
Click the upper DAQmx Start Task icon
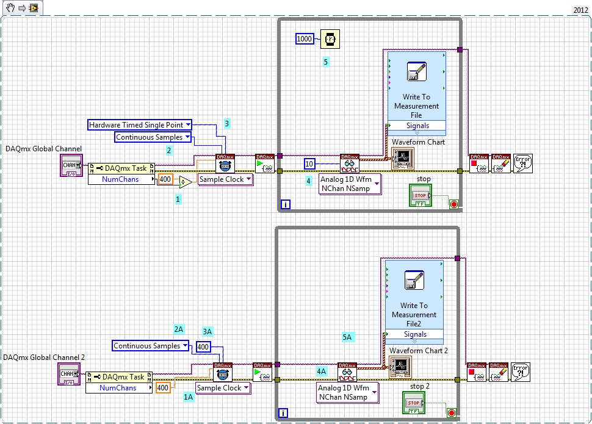pos(265,163)
